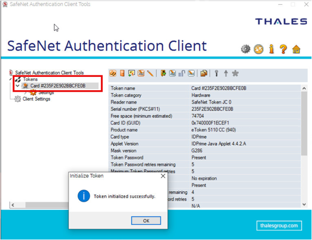The image size is (312, 240).
Task: Click the grayed up-arrow toolbar icon
Action: click(x=226, y=73)
